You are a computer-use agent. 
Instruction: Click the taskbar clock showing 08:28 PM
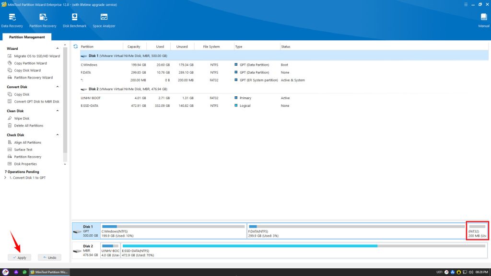pyautogui.click(x=481, y=272)
